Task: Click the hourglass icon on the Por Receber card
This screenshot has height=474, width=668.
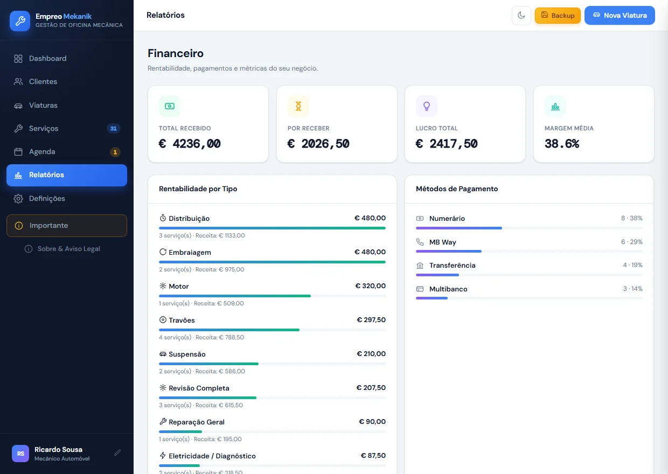Action: point(298,106)
